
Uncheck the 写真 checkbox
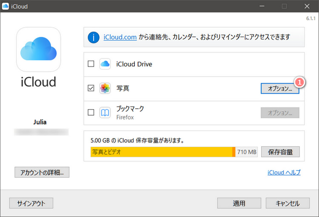click(91, 88)
